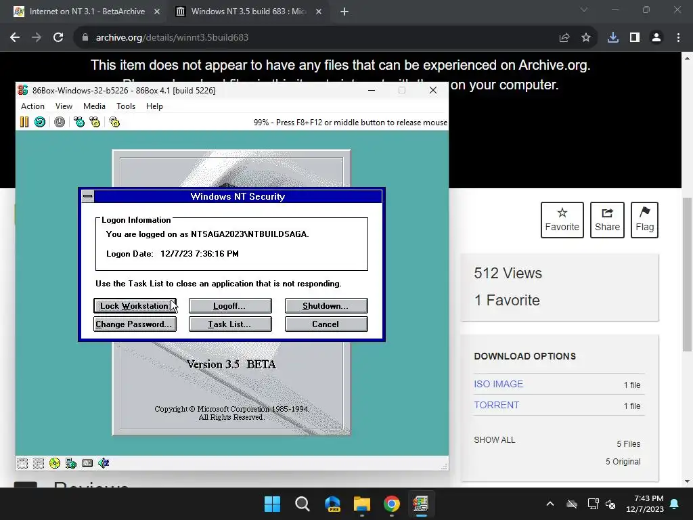
Task: Send Ctrl+Alt+Esc via 86Box toolbar
Action: [95, 122]
